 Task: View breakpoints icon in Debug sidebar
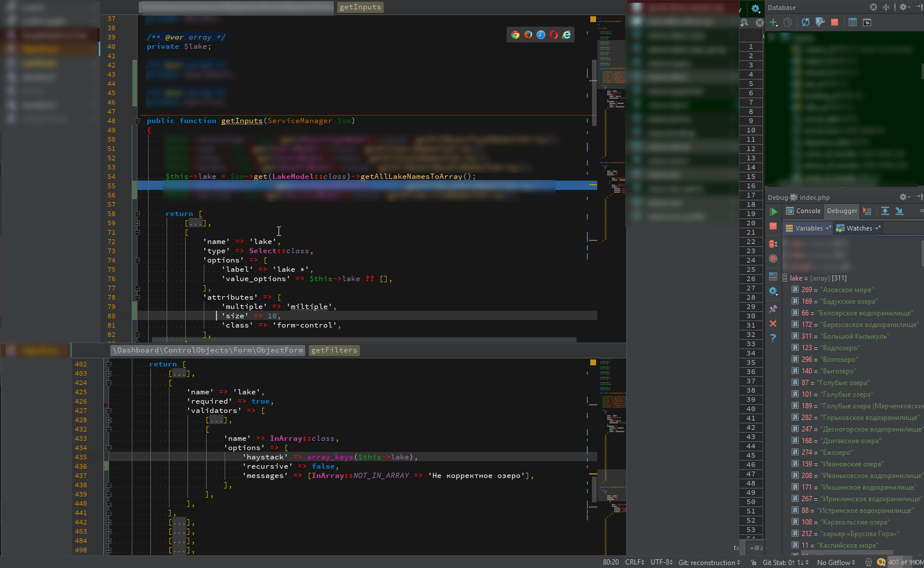click(773, 244)
